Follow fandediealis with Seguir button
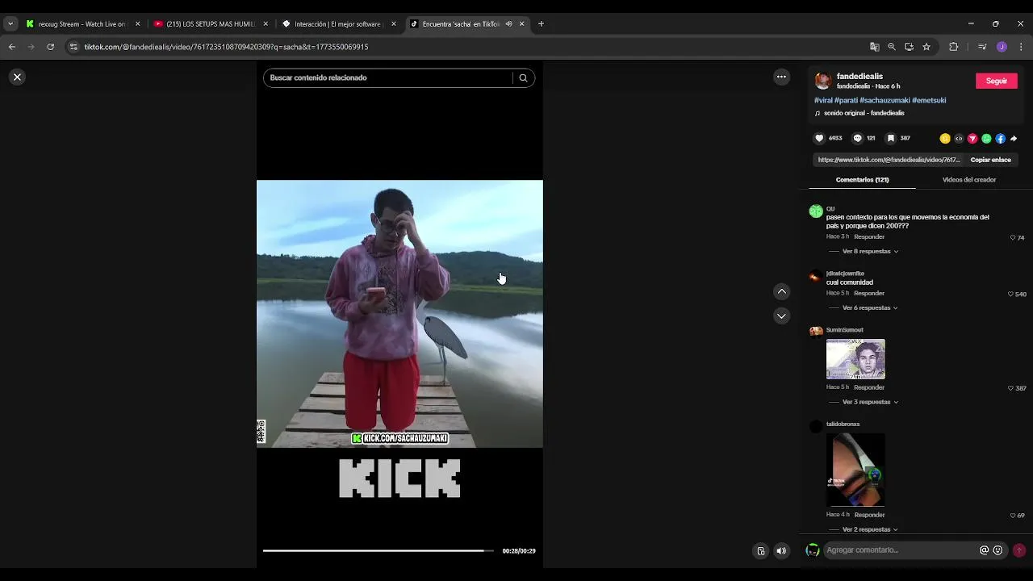Viewport: 1033px width, 581px height. coord(996,81)
